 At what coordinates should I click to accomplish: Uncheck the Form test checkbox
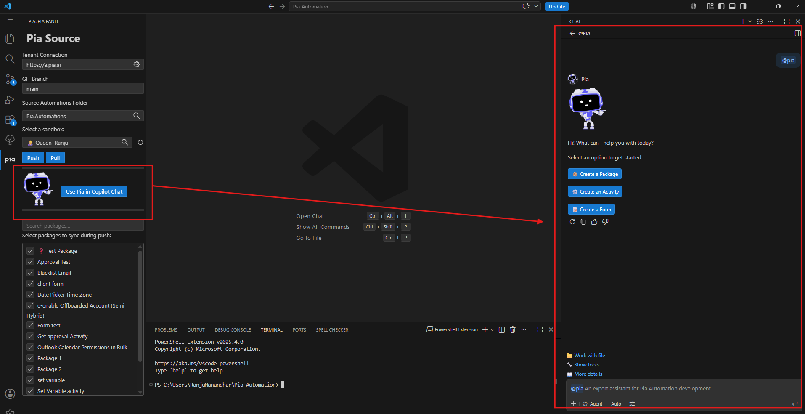pyautogui.click(x=30, y=325)
